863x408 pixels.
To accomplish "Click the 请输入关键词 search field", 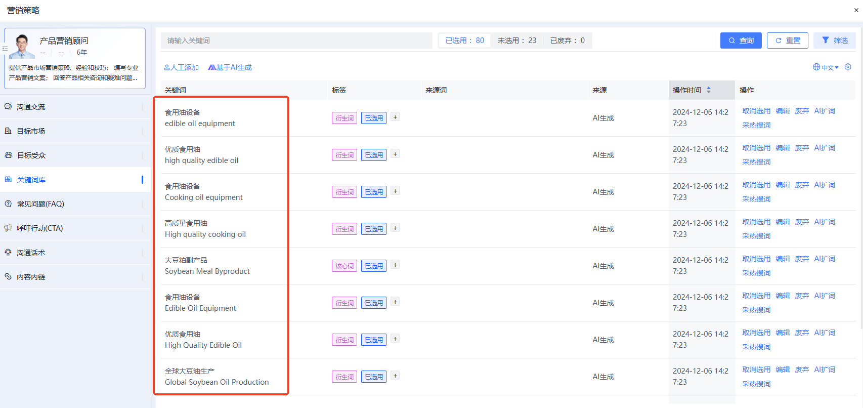I will [x=296, y=40].
